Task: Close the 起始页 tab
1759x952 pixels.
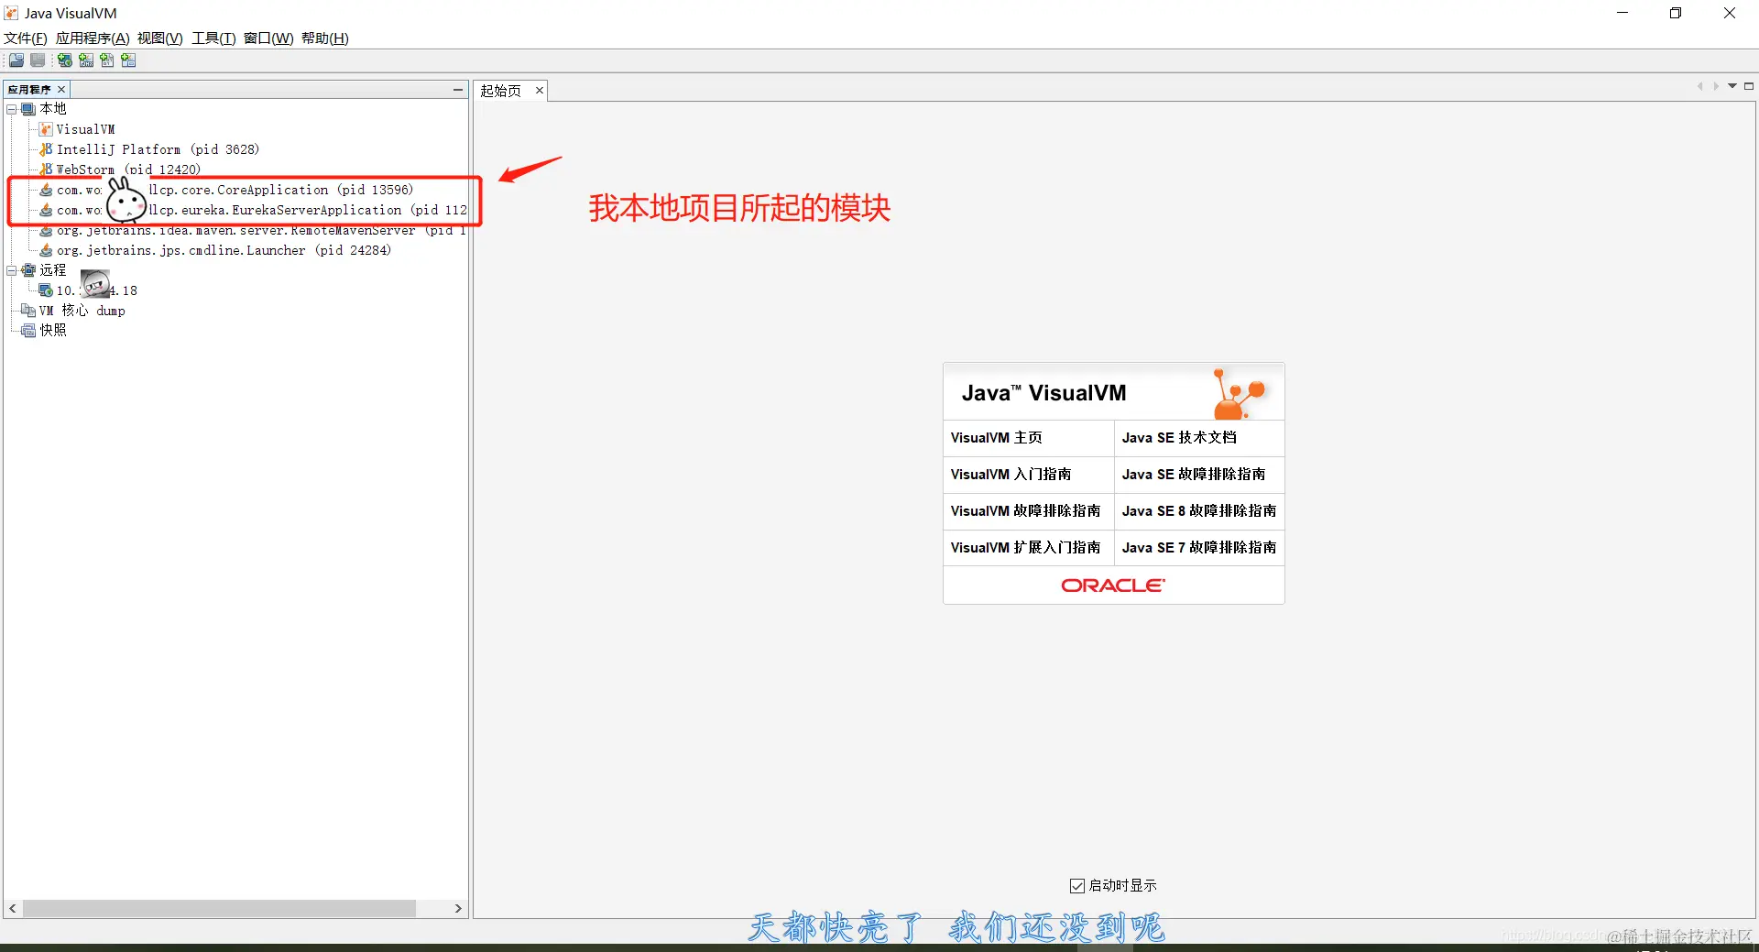Action: 540,91
